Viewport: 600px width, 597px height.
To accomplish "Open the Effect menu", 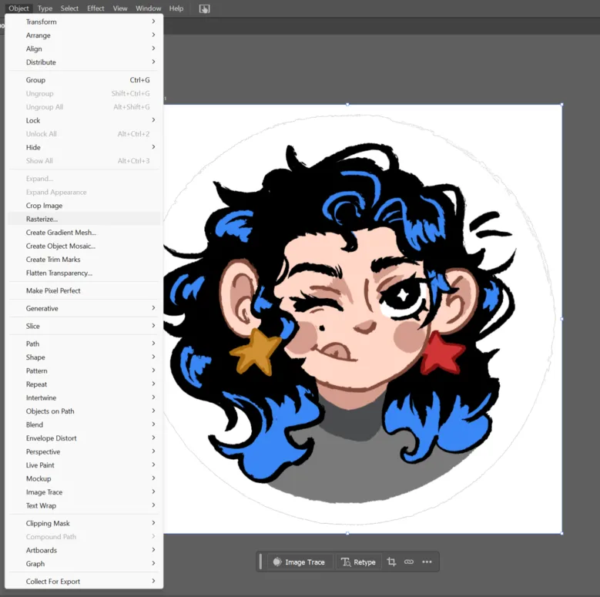I will [x=96, y=8].
